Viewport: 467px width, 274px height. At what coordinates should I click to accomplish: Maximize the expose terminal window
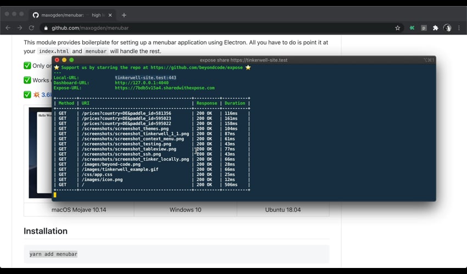point(71,60)
